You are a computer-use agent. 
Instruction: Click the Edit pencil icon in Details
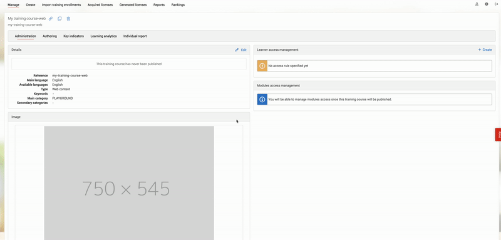tap(237, 50)
